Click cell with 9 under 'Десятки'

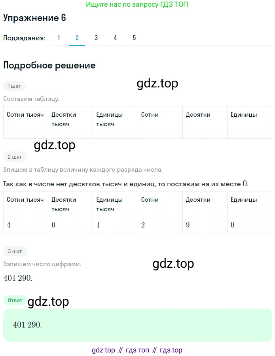click(x=205, y=225)
